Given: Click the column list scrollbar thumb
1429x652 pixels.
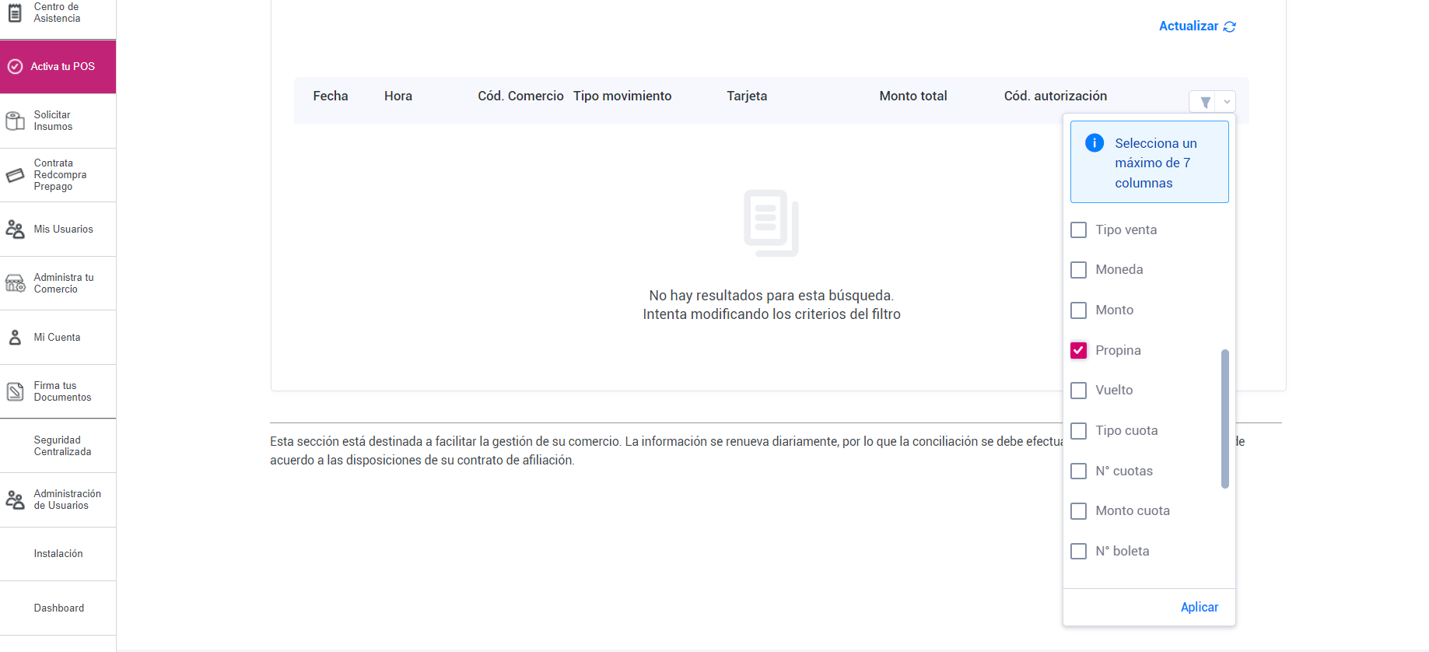Looking at the screenshot, I should point(1225,419).
